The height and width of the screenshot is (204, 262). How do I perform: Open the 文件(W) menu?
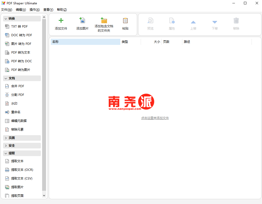7,10
